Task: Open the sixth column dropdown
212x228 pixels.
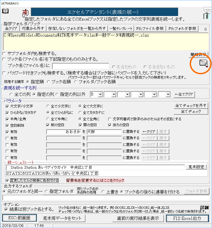Action: [x=168, y=94]
